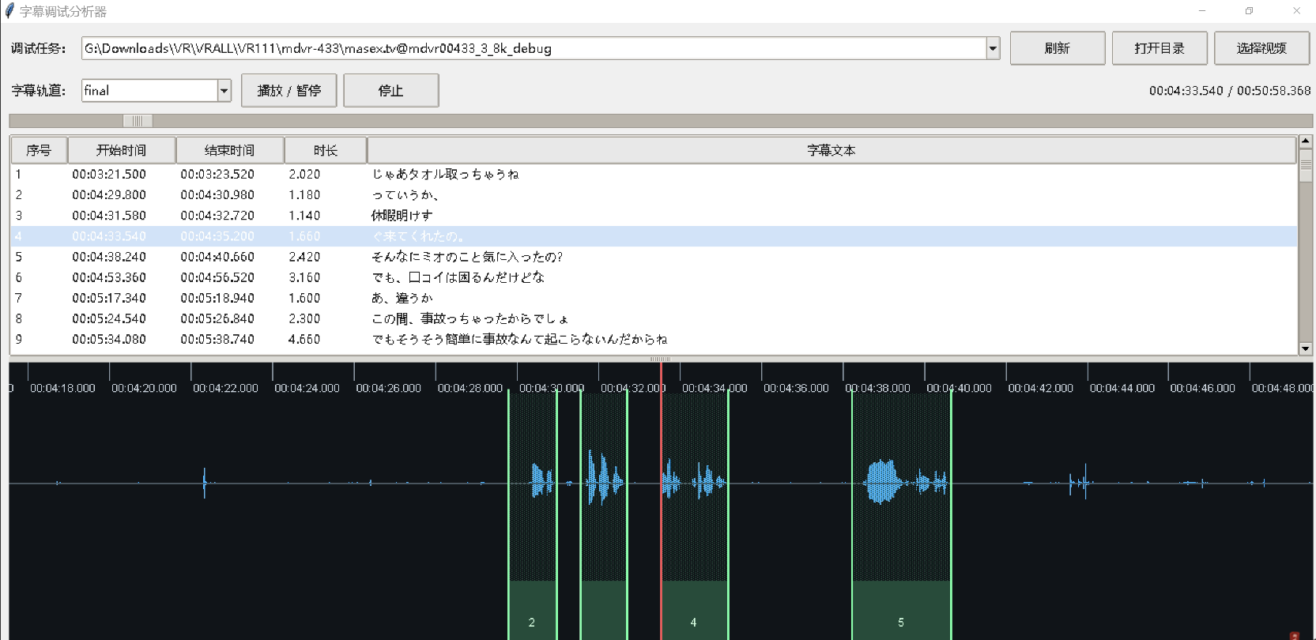Click start time 00:03:21.500 cell
Viewport: 1316px width, 640px height.
tap(109, 174)
